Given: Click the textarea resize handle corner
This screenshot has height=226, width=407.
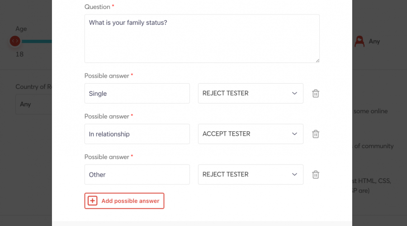Looking at the screenshot, I should click(317, 60).
